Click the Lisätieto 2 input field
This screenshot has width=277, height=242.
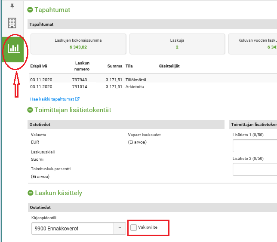coord(255,169)
